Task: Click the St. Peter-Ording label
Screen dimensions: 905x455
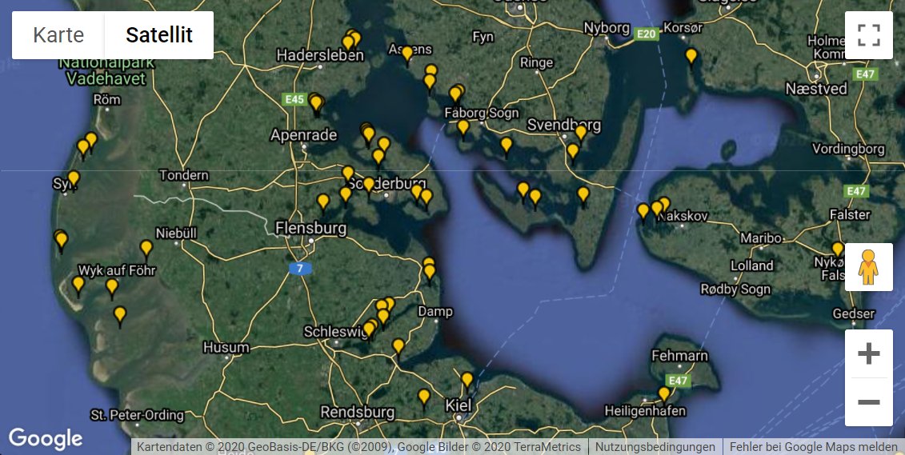Action: pyautogui.click(x=138, y=415)
